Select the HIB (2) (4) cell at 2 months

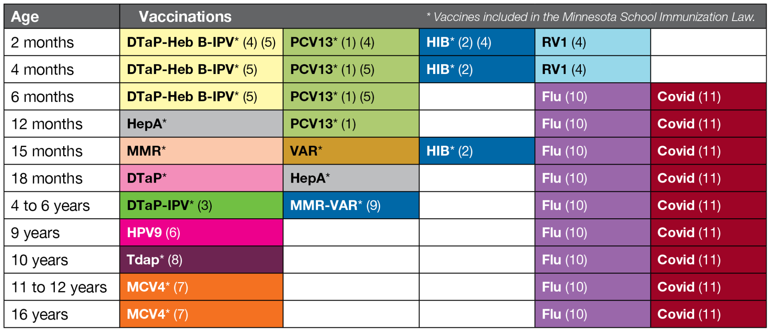(x=477, y=42)
